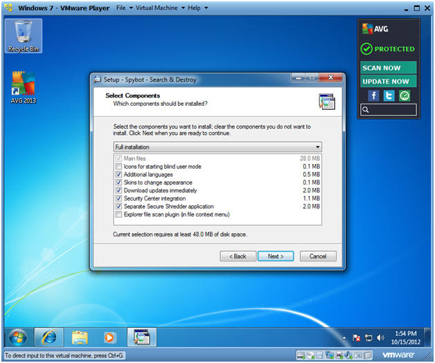Image resolution: width=435 pixels, height=363 pixels.
Task: Open the VMware Help menu
Action: coord(197,8)
